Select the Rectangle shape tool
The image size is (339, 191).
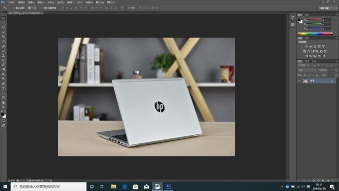coord(3,98)
